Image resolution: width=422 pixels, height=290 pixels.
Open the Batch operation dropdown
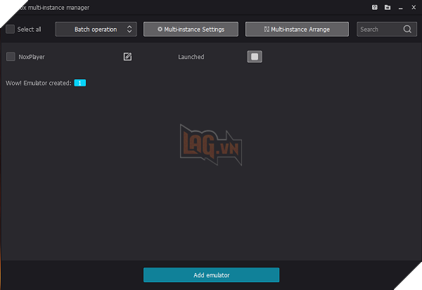click(x=95, y=29)
